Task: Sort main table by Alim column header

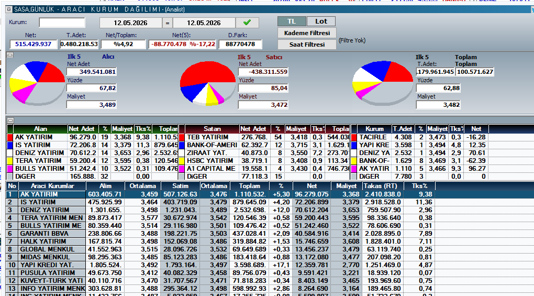Action: pyautogui.click(x=105, y=186)
